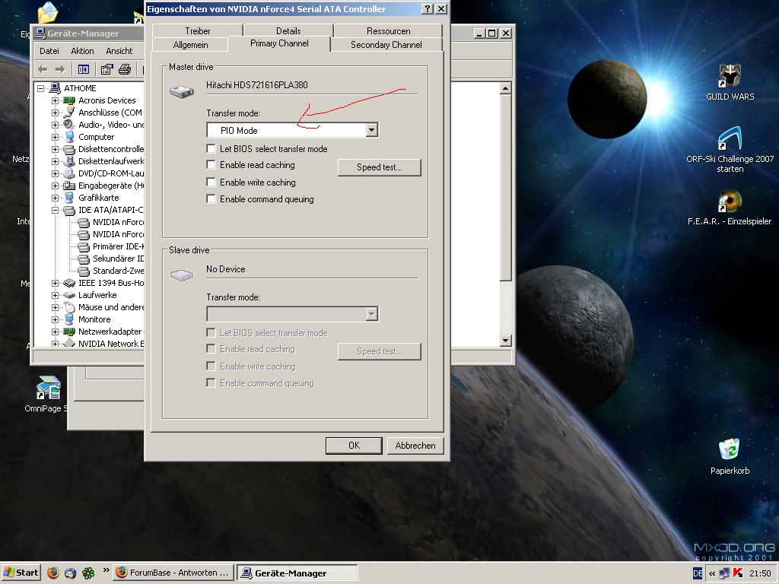The width and height of the screenshot is (779, 584).
Task: Open the master drive Transfer mode dropdown
Action: pos(371,130)
